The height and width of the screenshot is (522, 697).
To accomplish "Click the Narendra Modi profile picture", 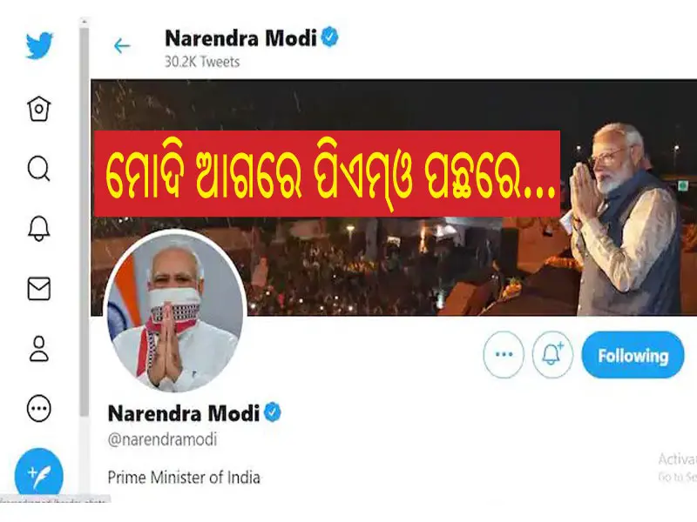I will (175, 311).
